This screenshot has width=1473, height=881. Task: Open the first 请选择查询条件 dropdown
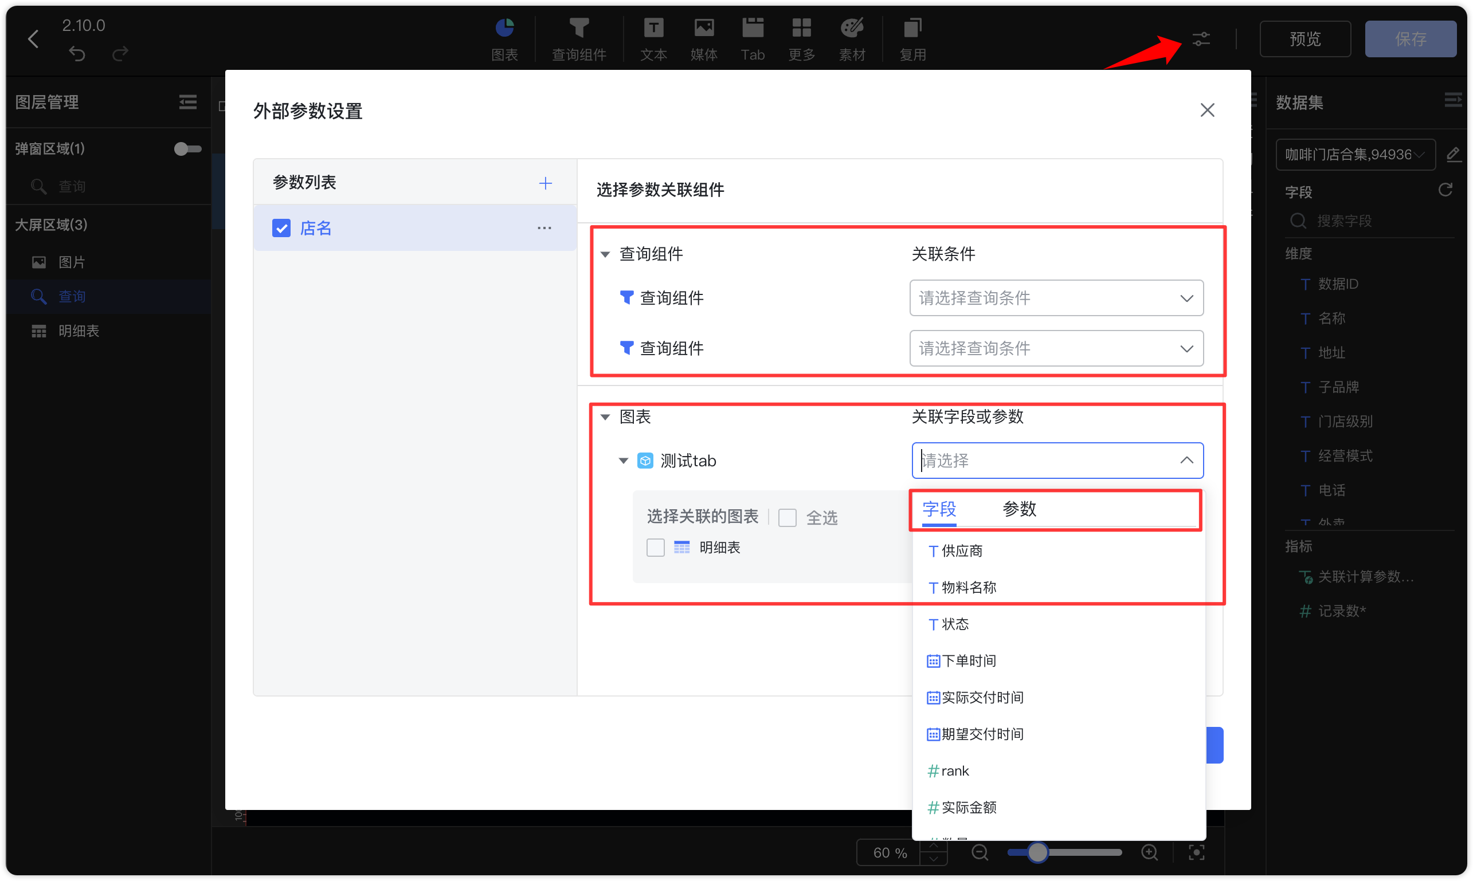pos(1055,298)
